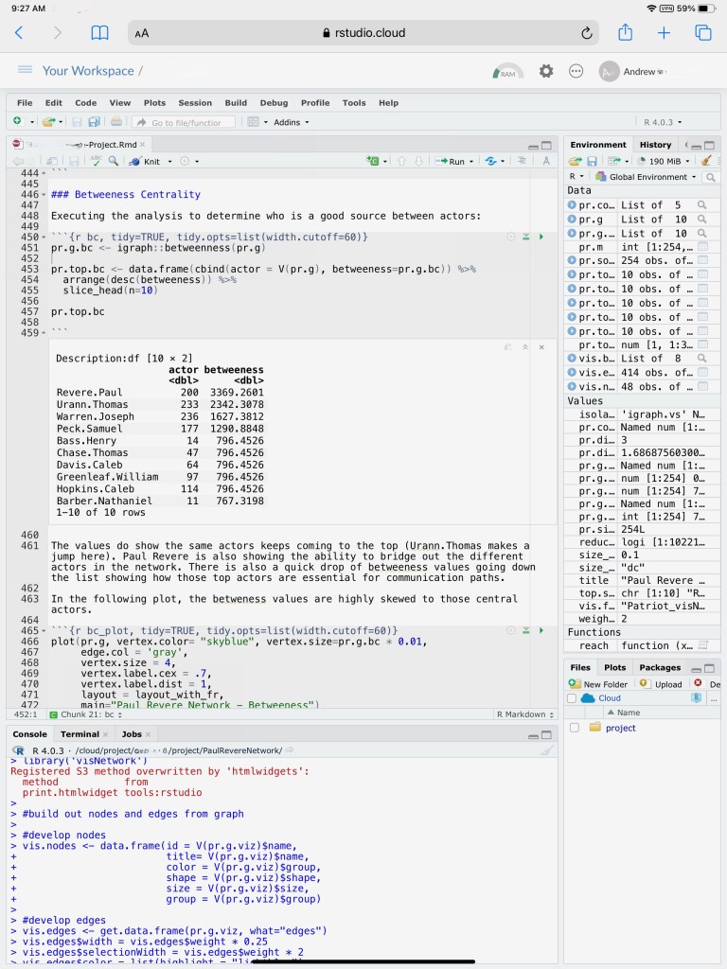Switch to the Terminal tab
This screenshot has height=969, width=727.
[79, 734]
